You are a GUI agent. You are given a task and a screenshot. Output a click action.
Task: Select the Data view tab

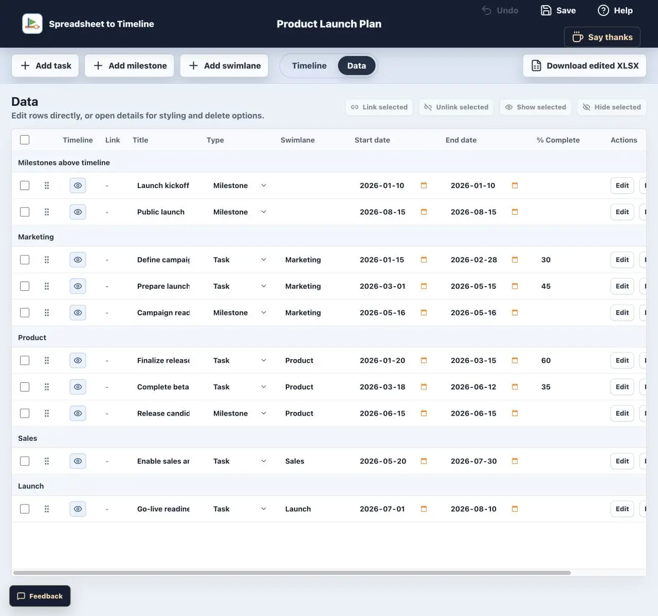pyautogui.click(x=356, y=66)
